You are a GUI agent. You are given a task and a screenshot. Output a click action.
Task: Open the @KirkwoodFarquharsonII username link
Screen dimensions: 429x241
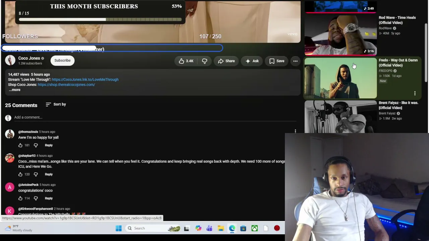click(x=36, y=209)
